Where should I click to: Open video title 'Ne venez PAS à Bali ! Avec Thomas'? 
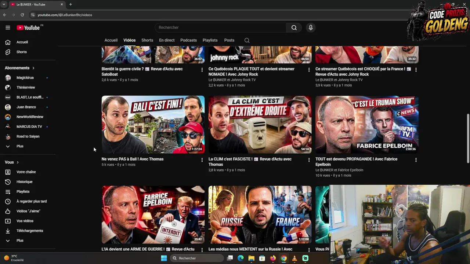[133, 159]
